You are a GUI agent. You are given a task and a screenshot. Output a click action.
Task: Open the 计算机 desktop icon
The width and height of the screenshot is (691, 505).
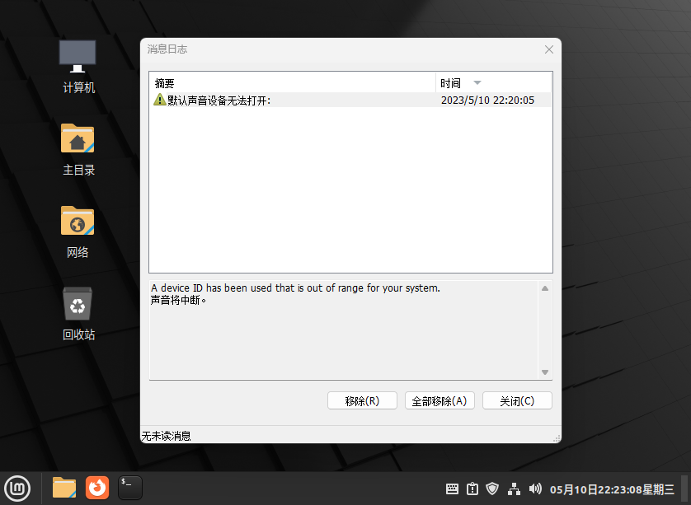click(78, 66)
